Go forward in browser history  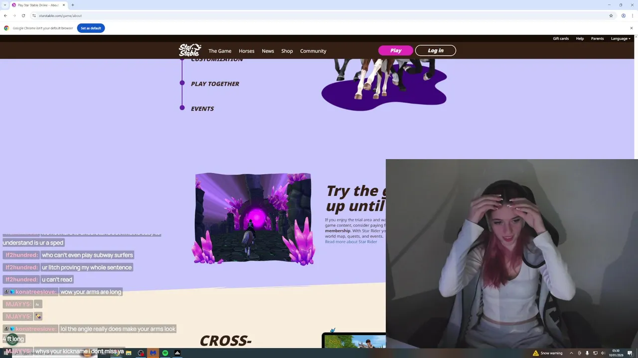coord(14,15)
